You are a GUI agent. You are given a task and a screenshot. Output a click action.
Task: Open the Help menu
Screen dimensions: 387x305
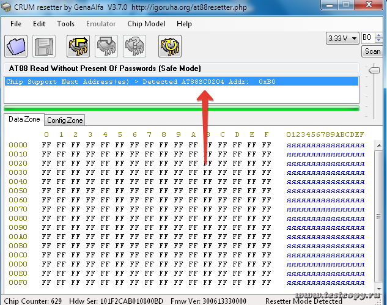184,24
